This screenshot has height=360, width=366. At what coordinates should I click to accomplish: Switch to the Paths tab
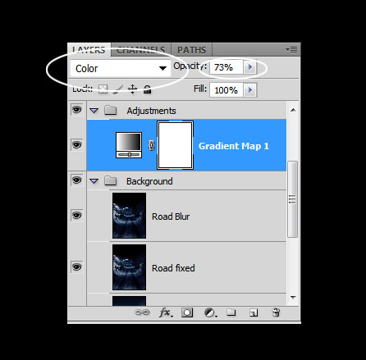(191, 50)
